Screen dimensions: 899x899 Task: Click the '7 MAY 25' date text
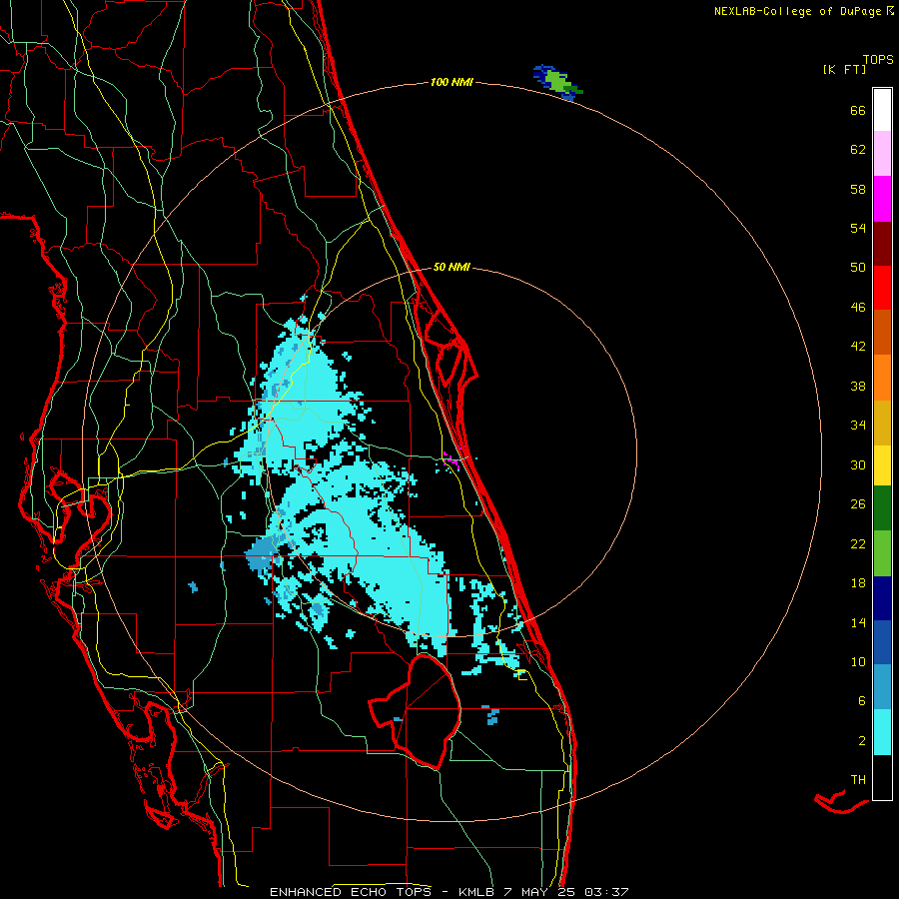point(539,892)
